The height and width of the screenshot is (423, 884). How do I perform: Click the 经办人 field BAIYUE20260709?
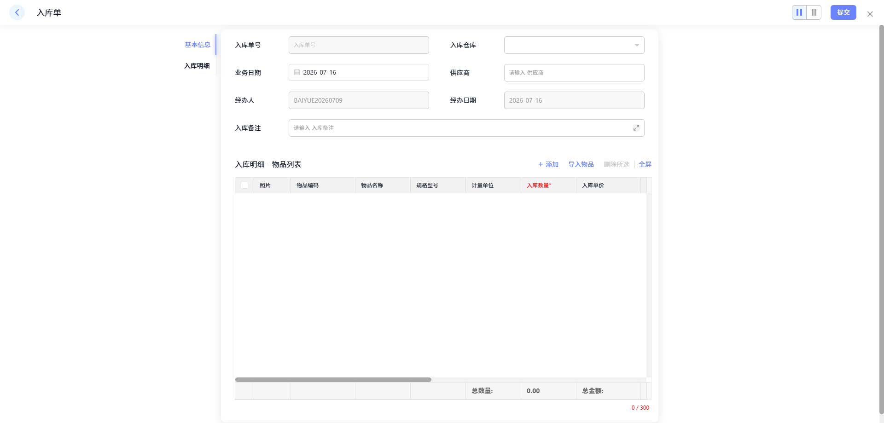359,100
